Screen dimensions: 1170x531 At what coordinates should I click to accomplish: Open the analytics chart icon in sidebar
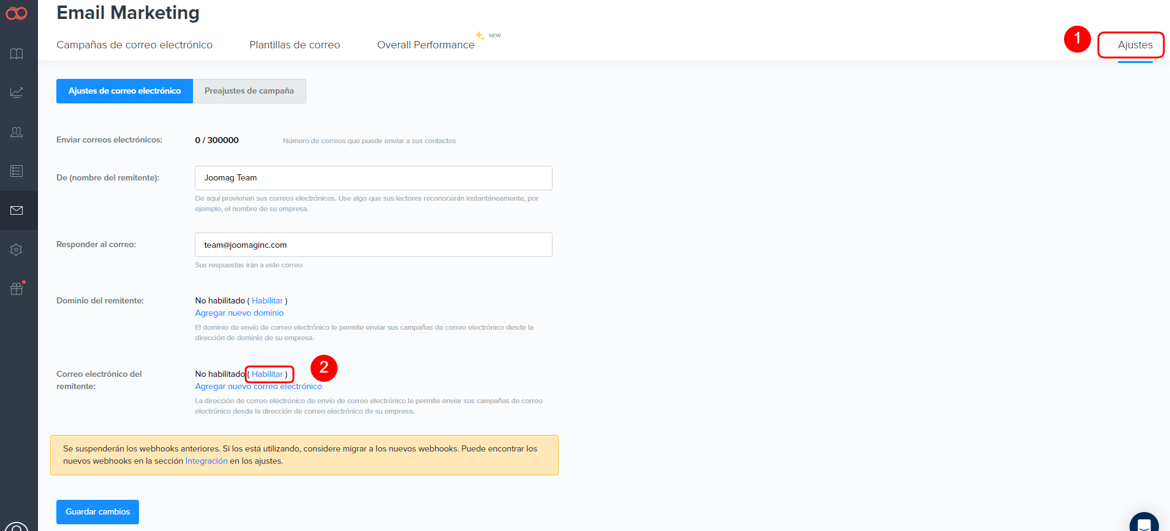tap(17, 92)
